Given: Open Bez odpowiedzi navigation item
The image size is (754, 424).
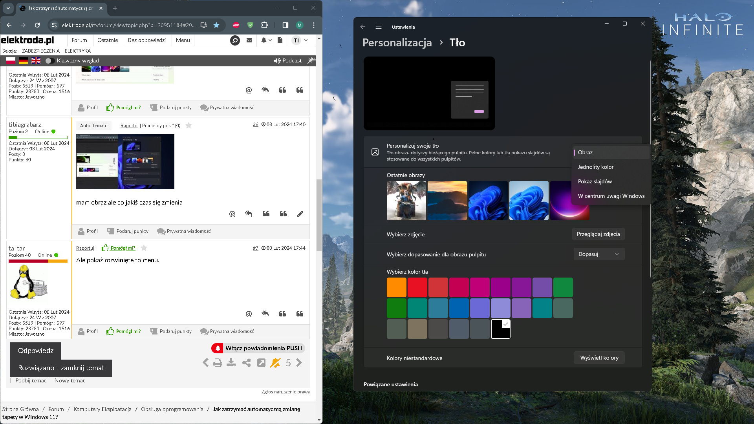Looking at the screenshot, I should 147,40.
